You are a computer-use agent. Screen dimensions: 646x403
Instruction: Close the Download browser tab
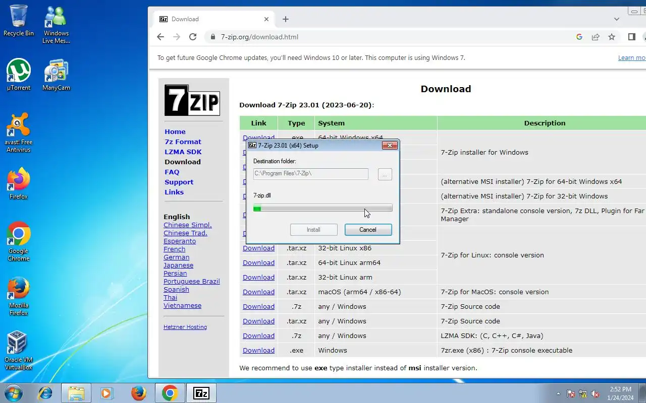coord(266,19)
